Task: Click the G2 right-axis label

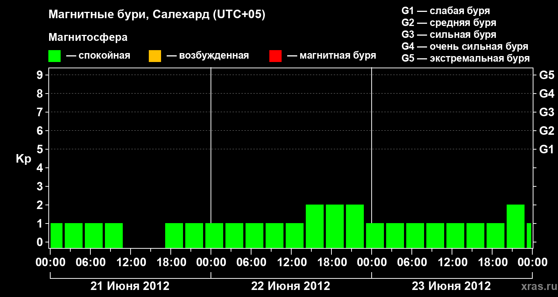Action: (546, 131)
